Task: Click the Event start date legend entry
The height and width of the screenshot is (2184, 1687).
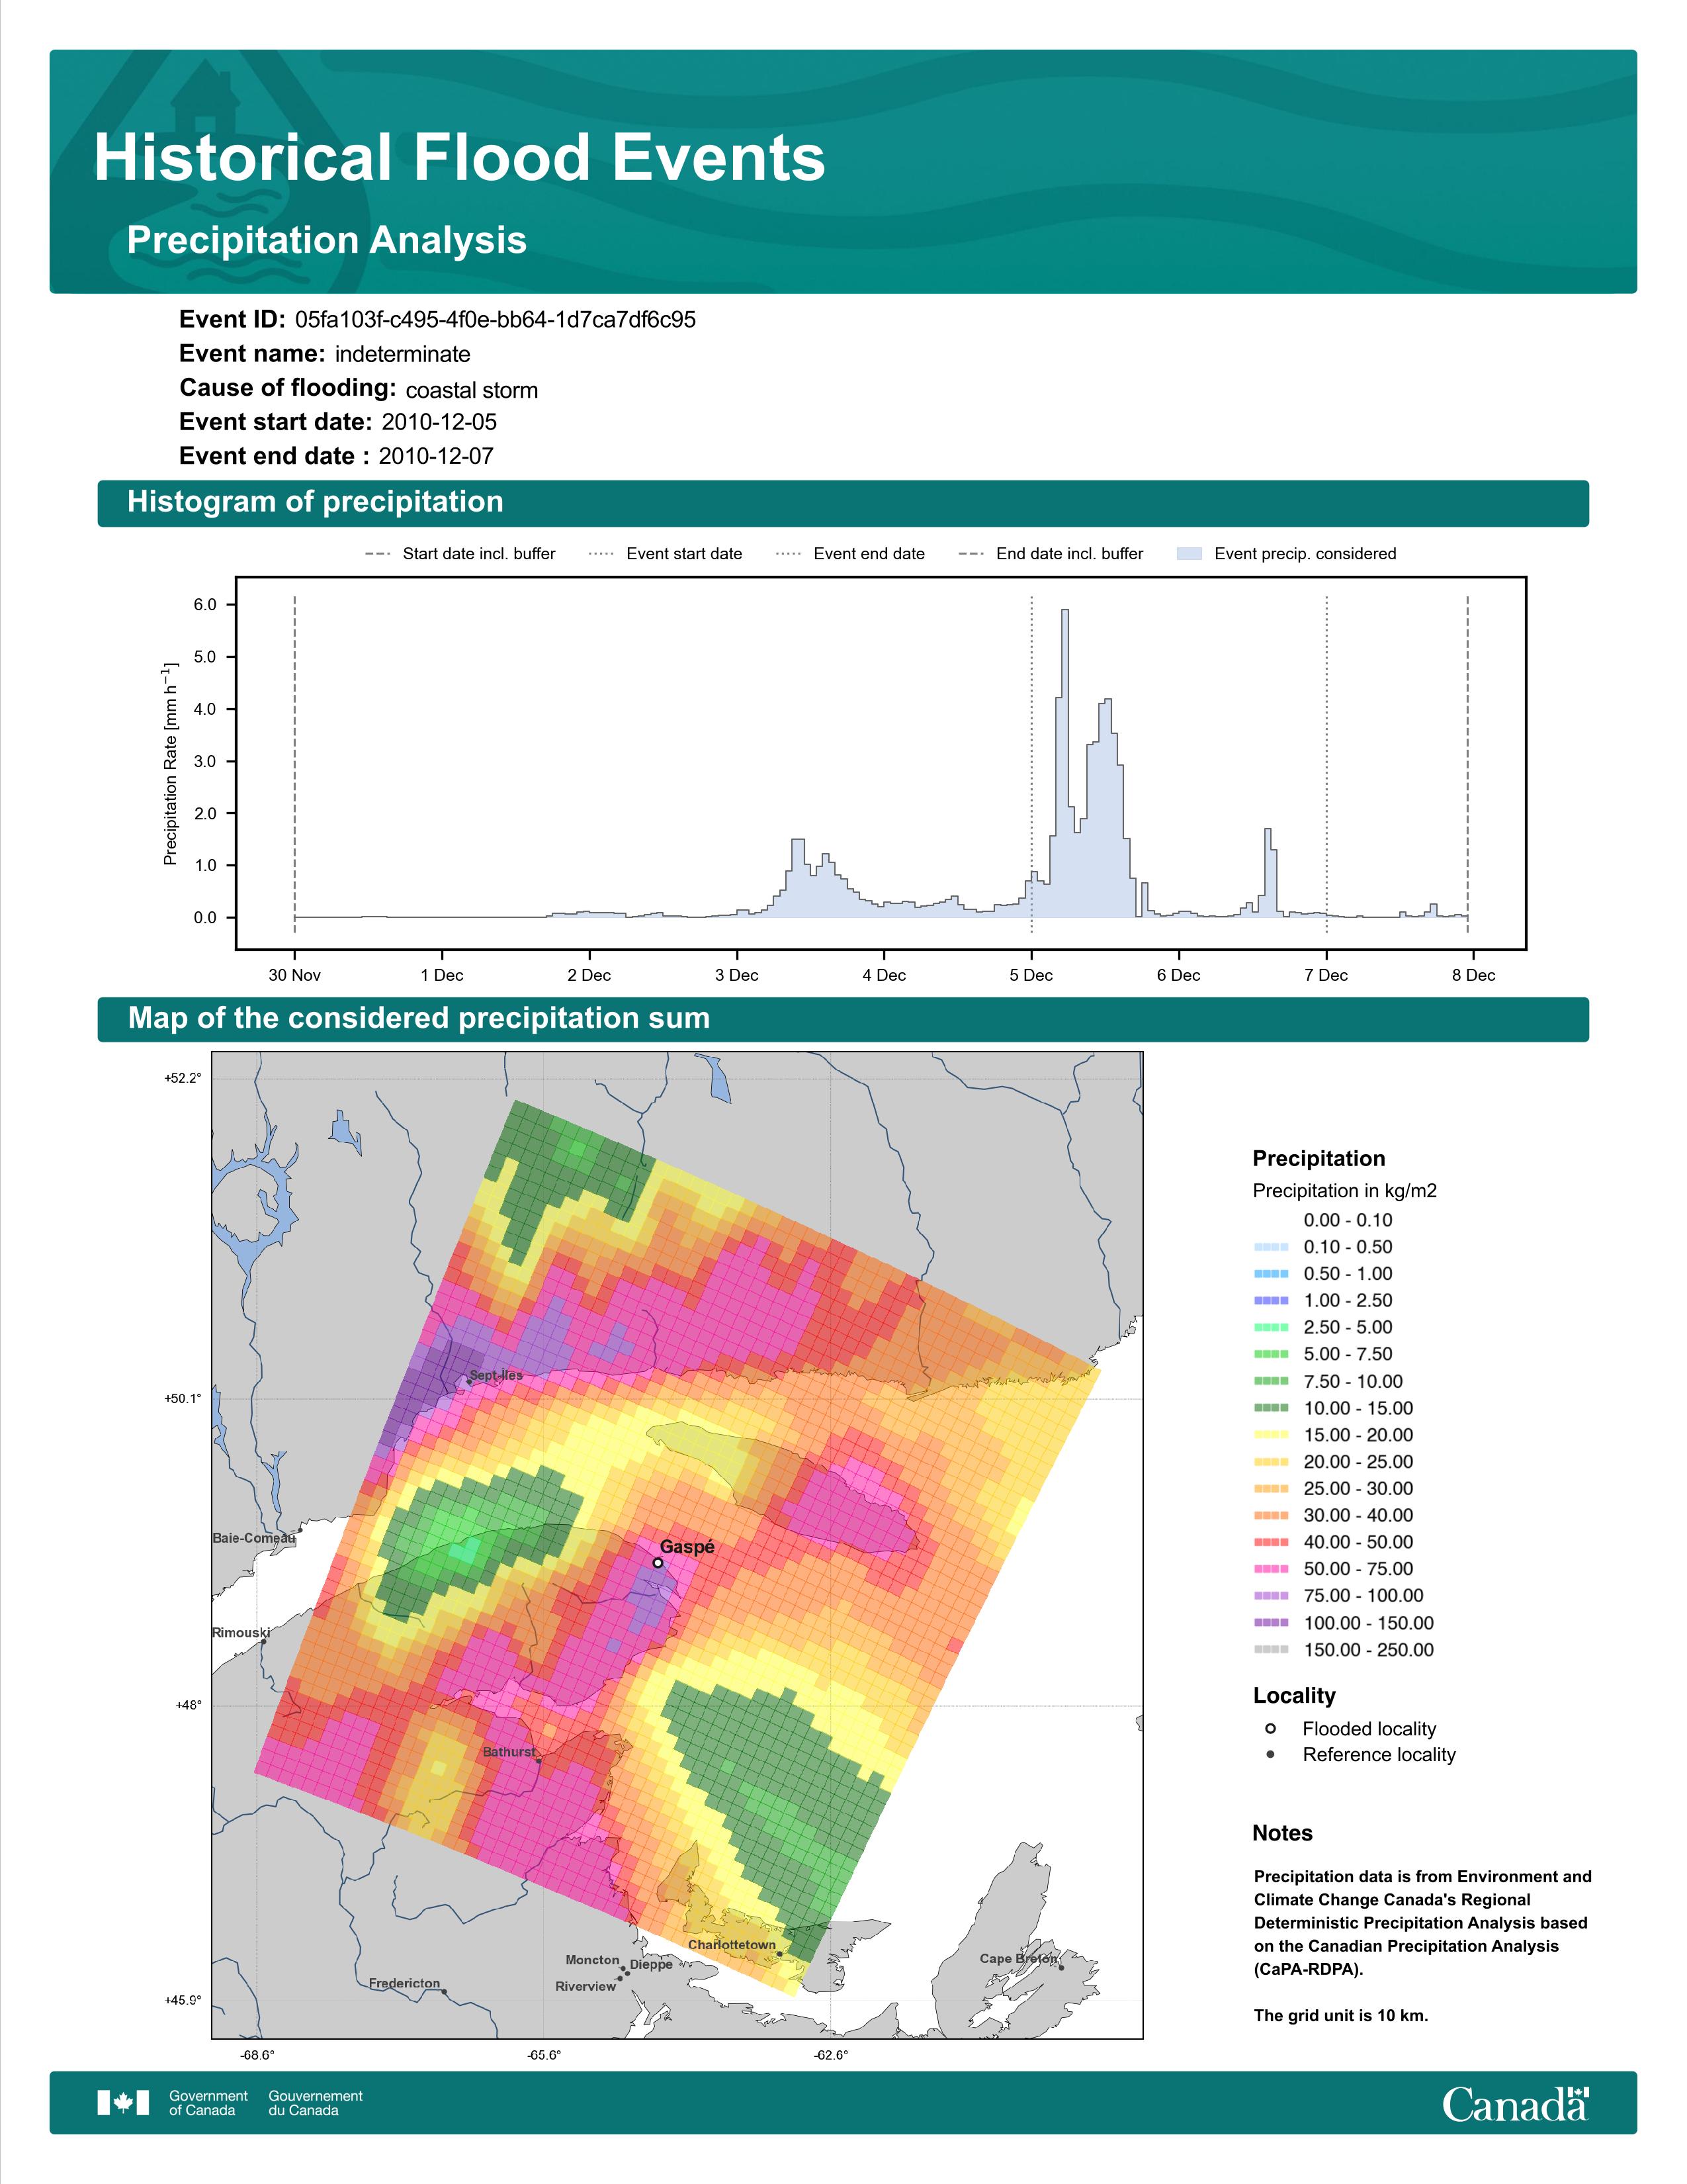Action: [666, 554]
